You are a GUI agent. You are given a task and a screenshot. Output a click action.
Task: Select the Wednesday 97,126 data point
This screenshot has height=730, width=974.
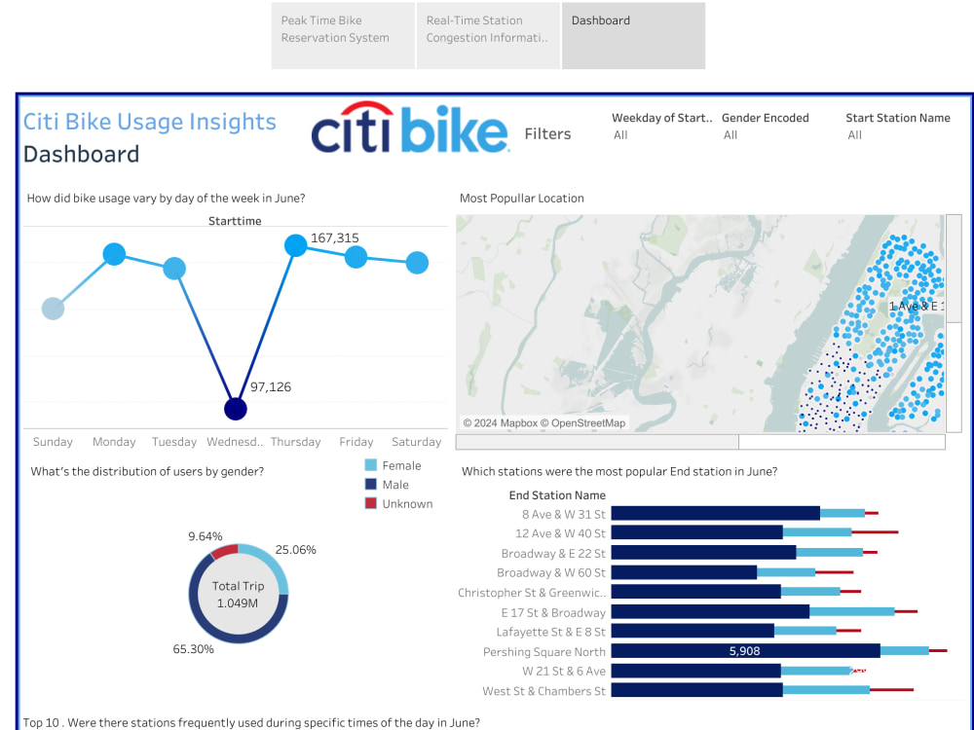[236, 409]
